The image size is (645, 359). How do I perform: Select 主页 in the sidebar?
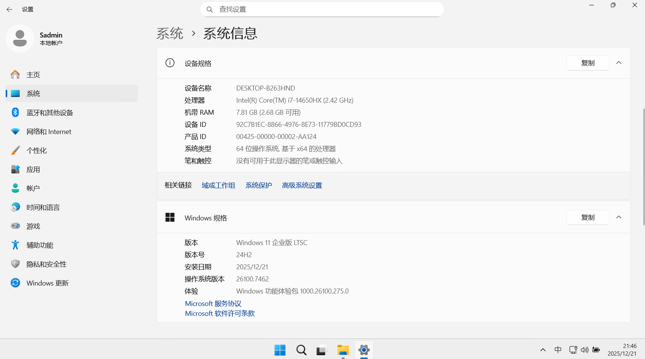coord(33,75)
